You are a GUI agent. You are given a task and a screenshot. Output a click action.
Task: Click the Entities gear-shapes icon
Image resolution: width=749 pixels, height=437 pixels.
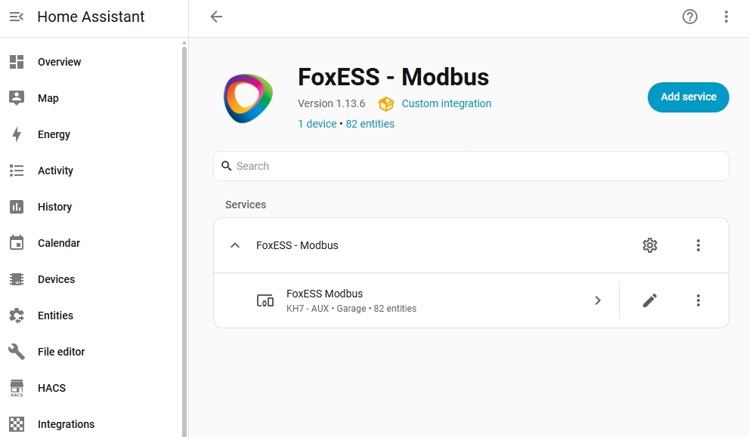point(17,315)
